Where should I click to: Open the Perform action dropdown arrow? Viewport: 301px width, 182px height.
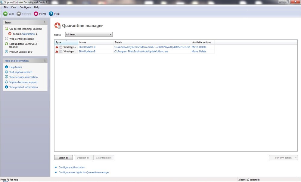point(296,158)
